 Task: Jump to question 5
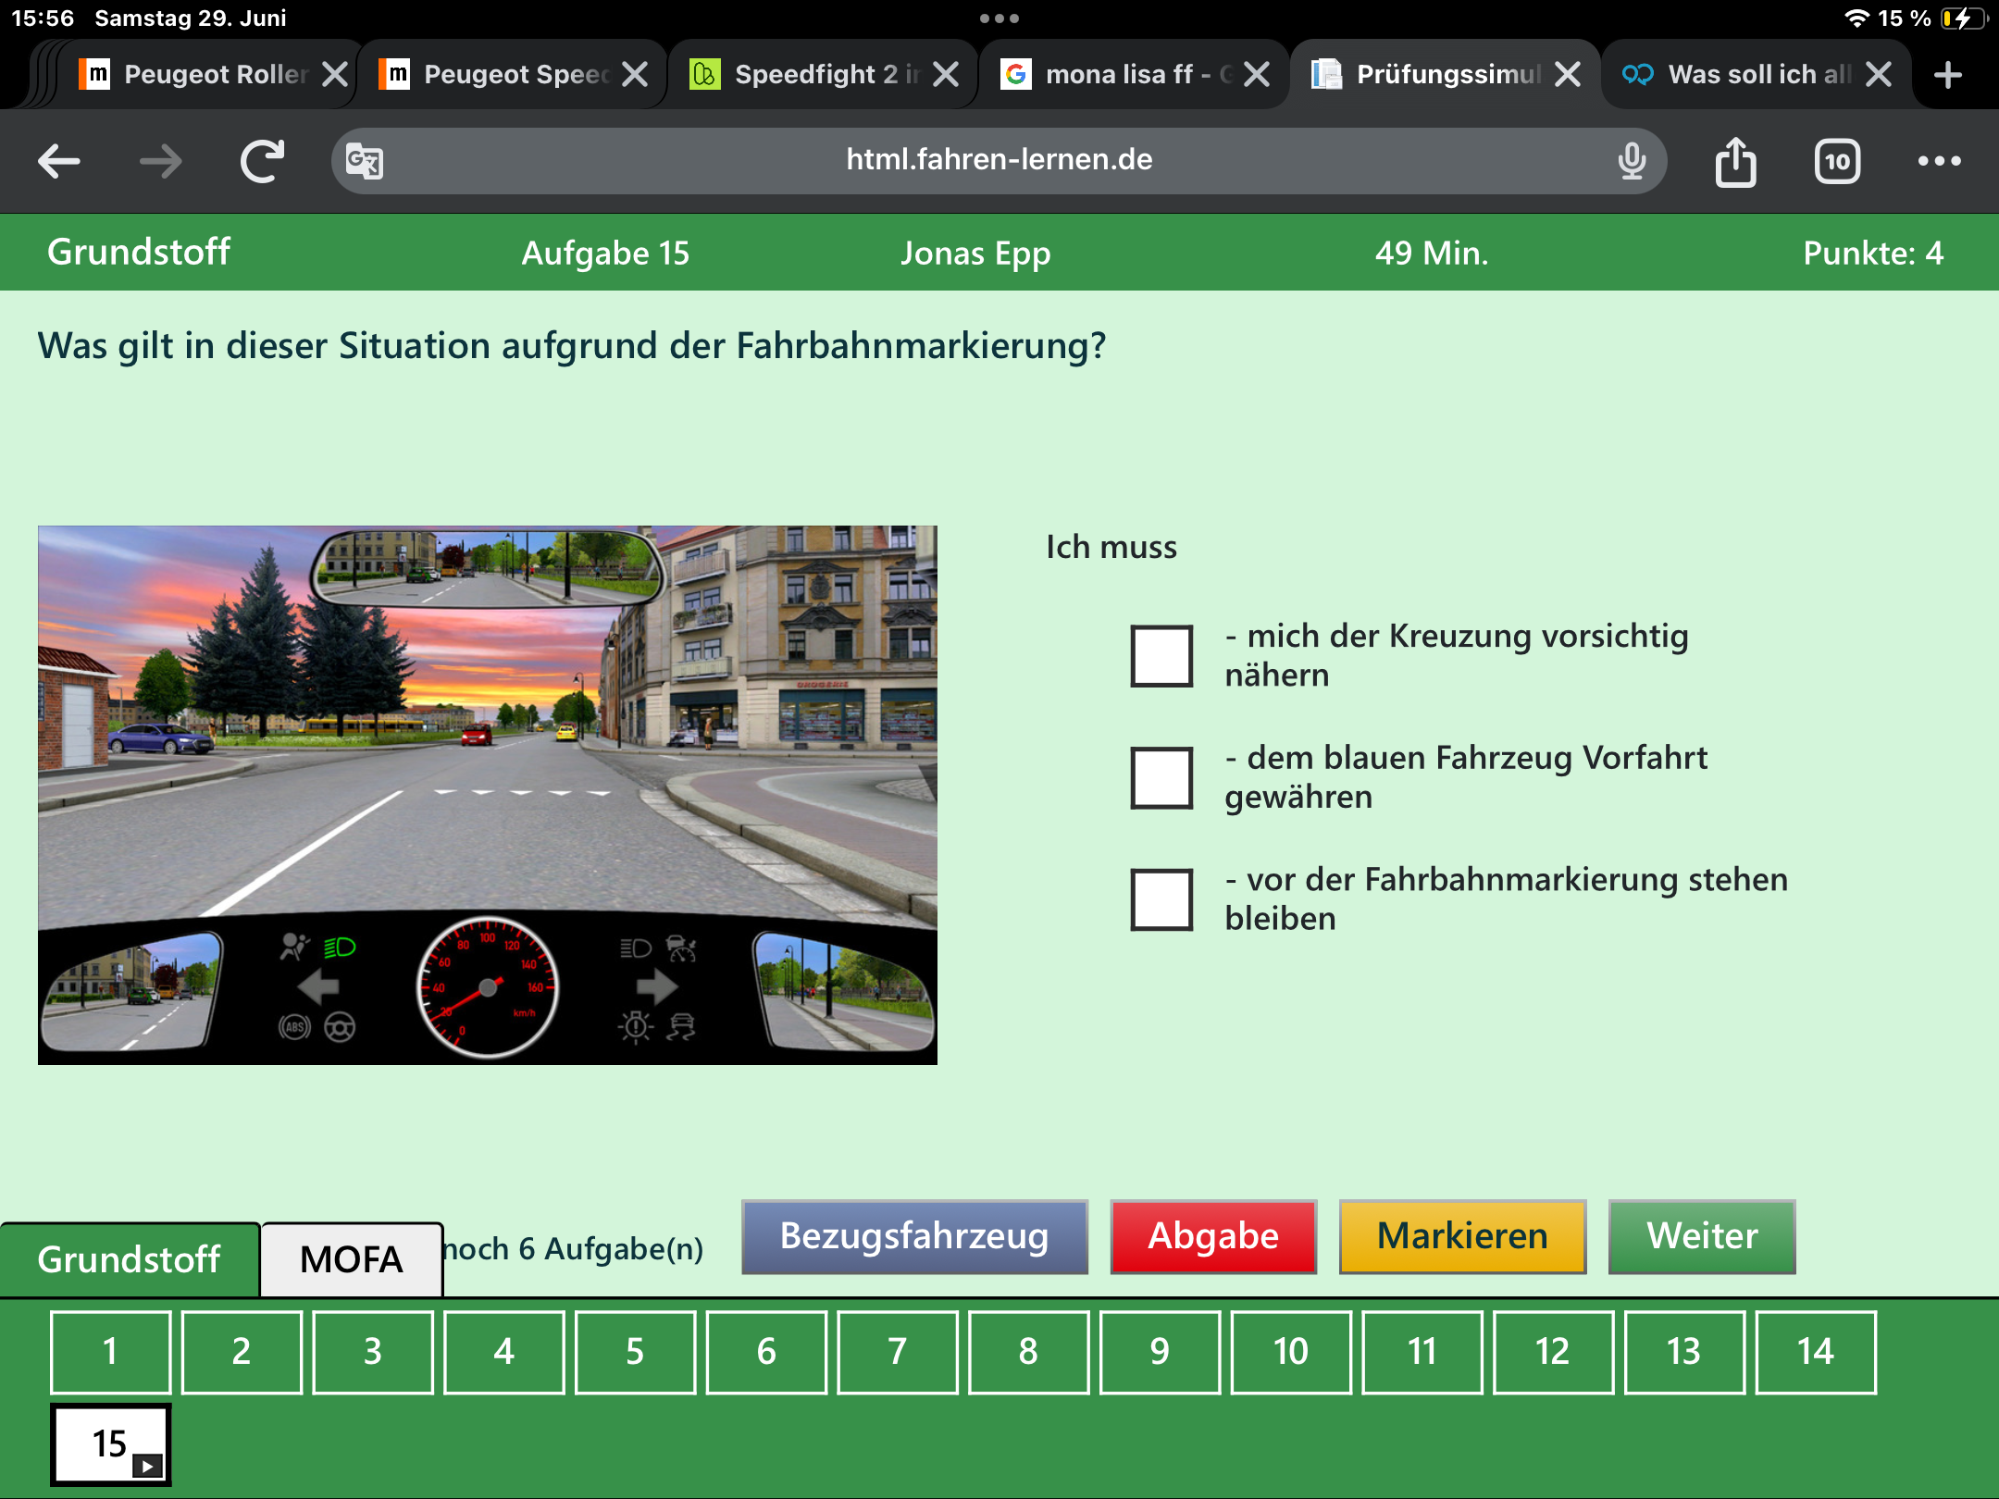click(x=635, y=1352)
